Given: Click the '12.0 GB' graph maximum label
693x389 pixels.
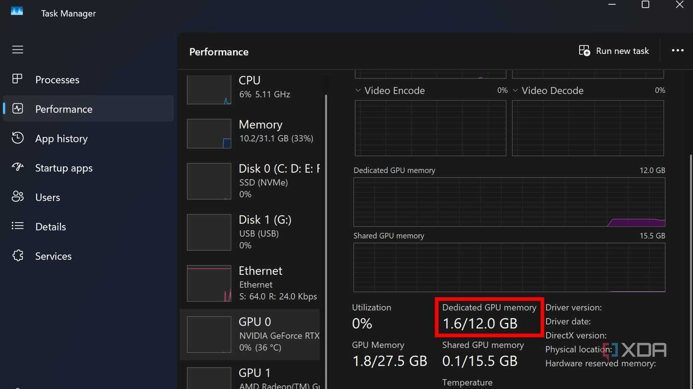Looking at the screenshot, I should (652, 170).
